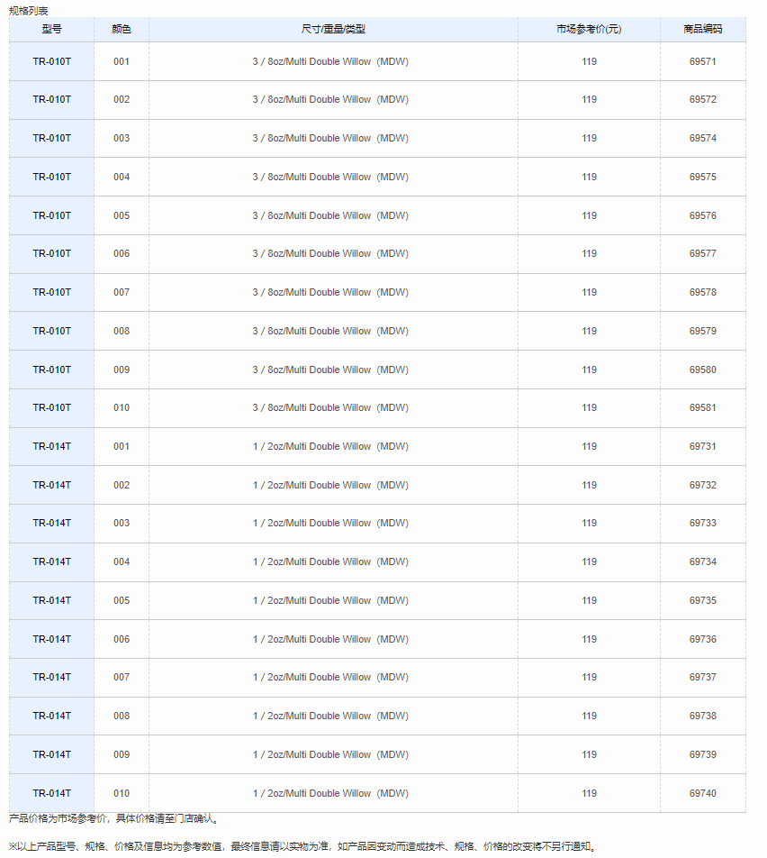Click color 010 cell for TR-014T
This screenshot has width=767, height=858.
click(122, 793)
